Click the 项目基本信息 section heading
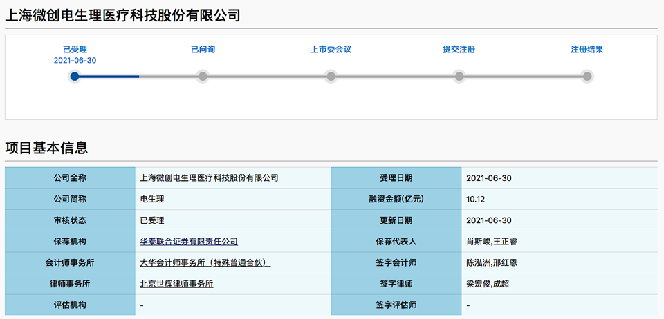 point(46,148)
